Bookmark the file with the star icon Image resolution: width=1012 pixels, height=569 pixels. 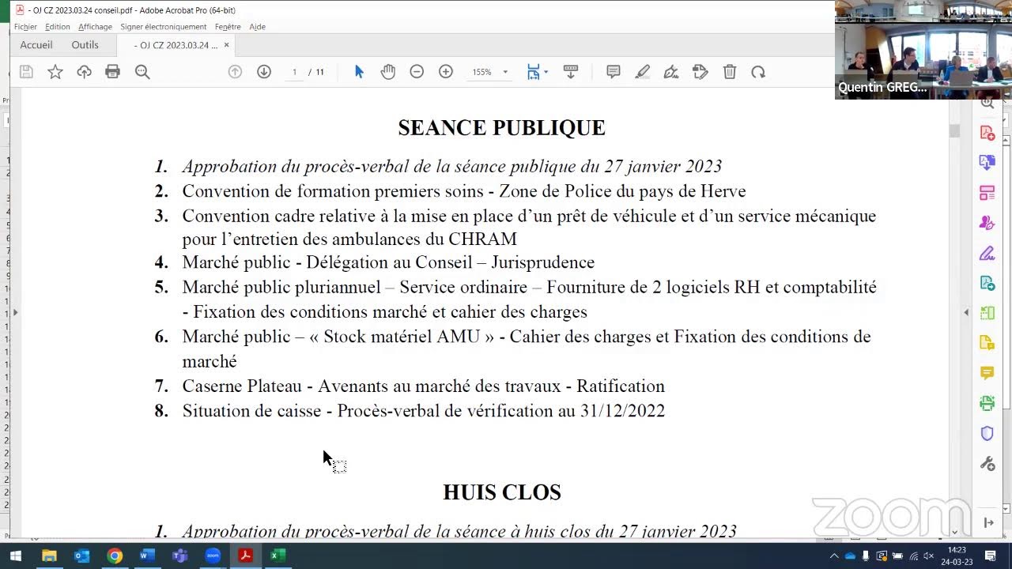[55, 72]
